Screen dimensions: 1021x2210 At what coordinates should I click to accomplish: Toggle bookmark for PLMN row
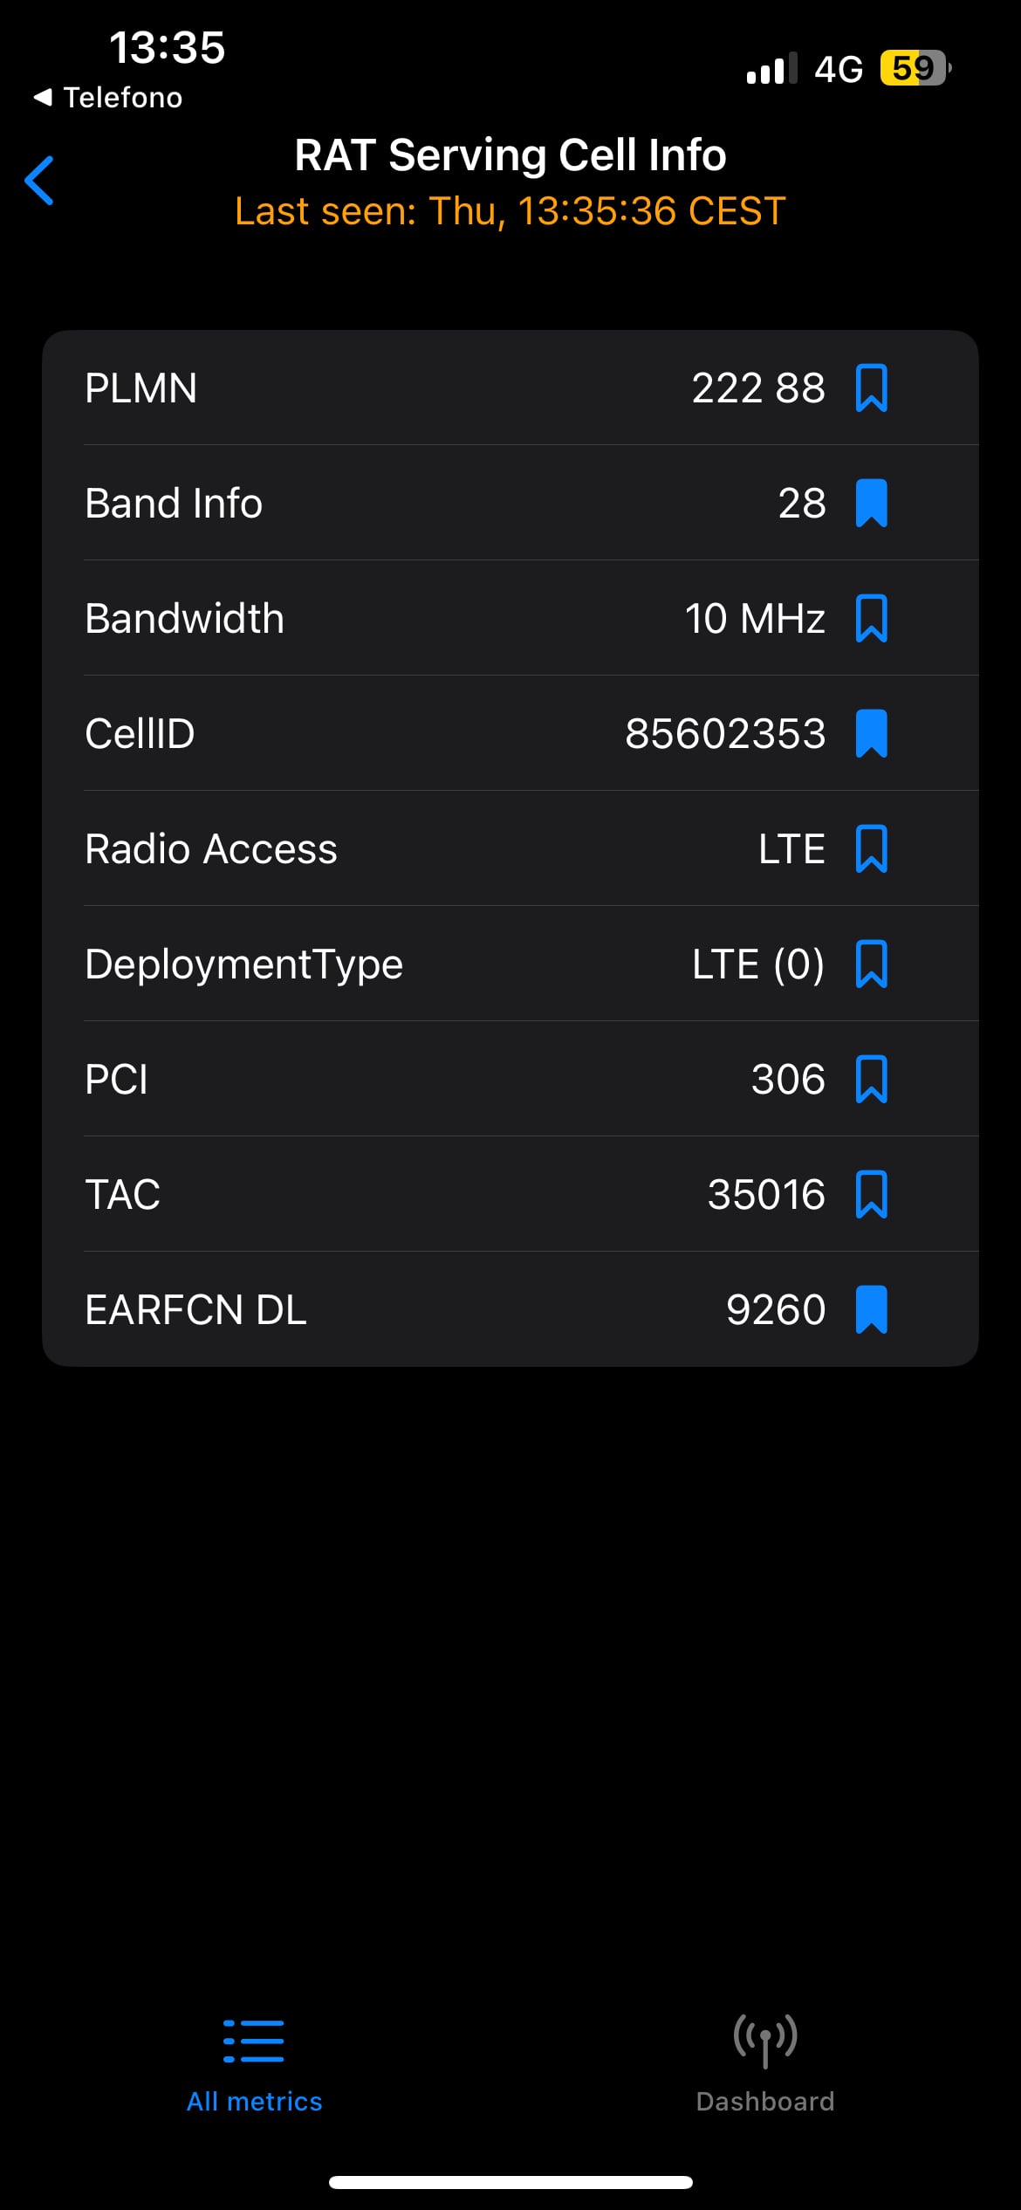(871, 388)
